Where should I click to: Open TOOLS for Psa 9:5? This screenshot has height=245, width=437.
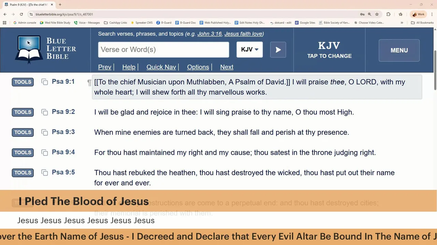pyautogui.click(x=23, y=173)
